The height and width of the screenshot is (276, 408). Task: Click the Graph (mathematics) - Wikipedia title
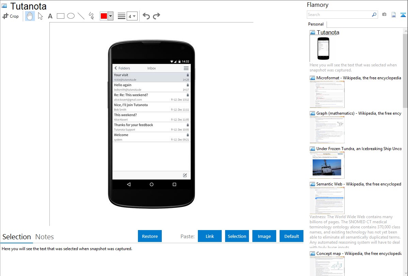(x=359, y=113)
